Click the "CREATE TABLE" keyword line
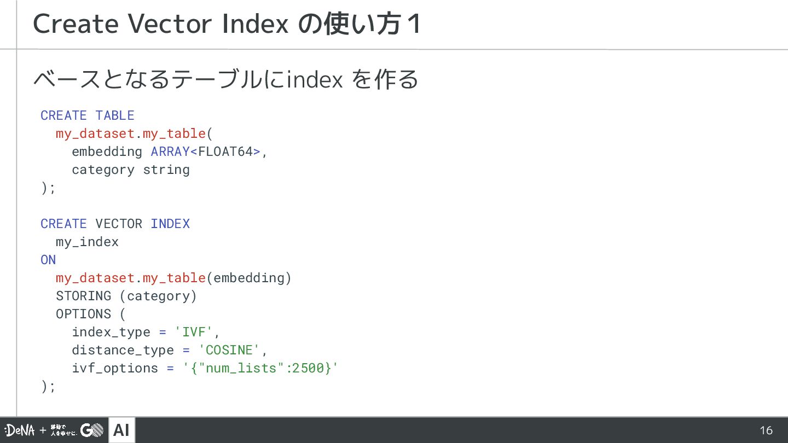The height and width of the screenshot is (443, 788). (88, 115)
